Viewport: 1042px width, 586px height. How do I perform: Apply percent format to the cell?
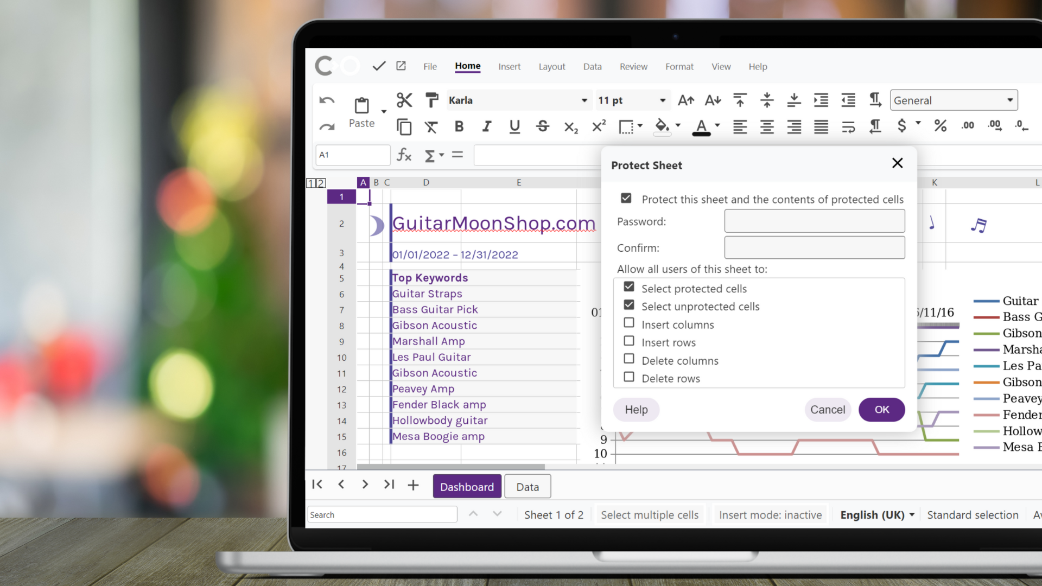click(x=941, y=125)
